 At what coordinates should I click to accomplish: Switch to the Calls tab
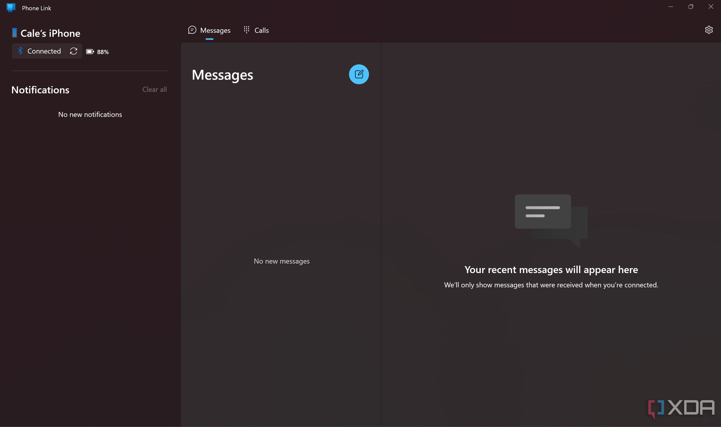coord(256,30)
